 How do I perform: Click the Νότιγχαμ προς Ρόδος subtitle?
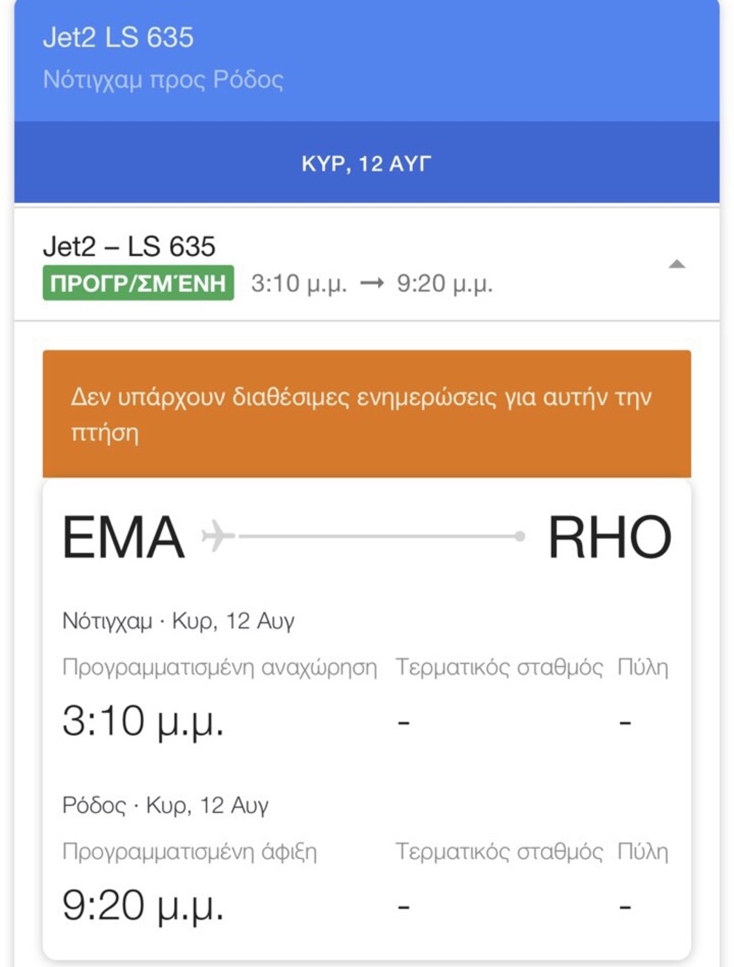click(163, 80)
